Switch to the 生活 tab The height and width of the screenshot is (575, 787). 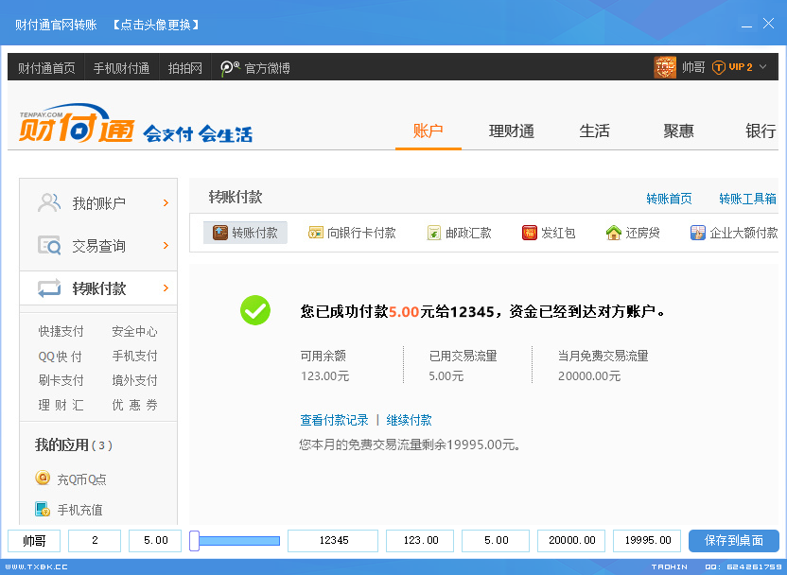tap(594, 131)
